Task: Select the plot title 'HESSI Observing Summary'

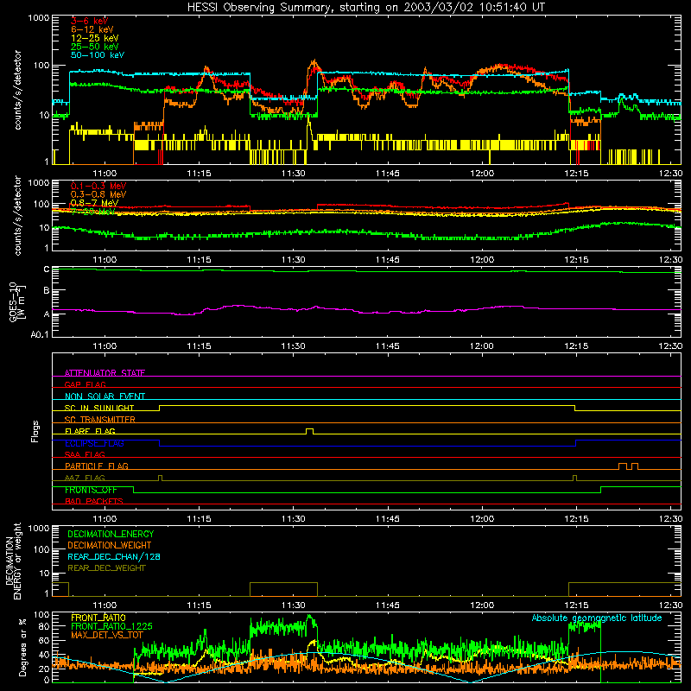Action: pyautogui.click(x=259, y=8)
